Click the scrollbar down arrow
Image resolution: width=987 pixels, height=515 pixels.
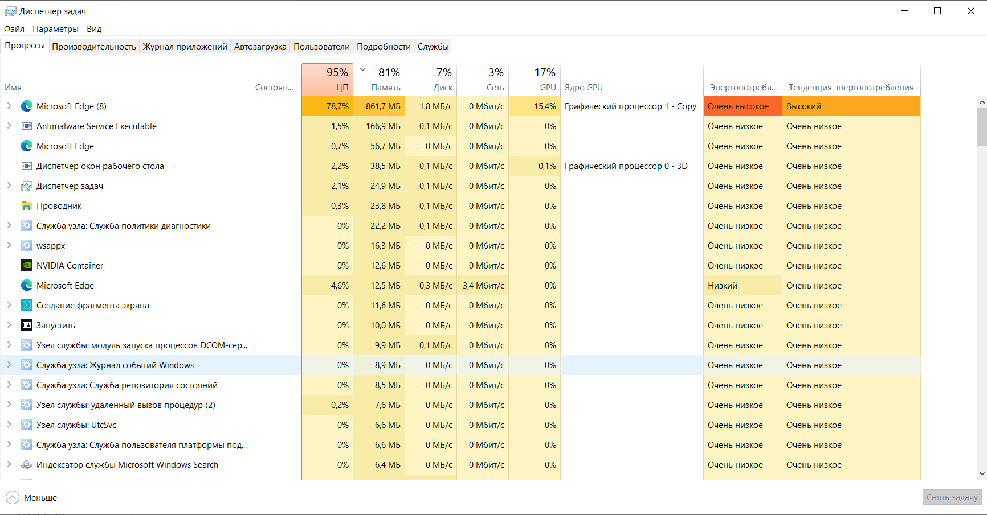982,473
